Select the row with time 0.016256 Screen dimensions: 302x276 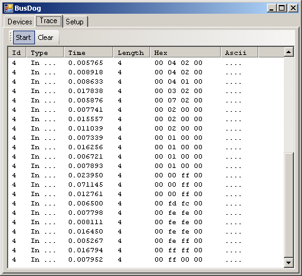146,147
